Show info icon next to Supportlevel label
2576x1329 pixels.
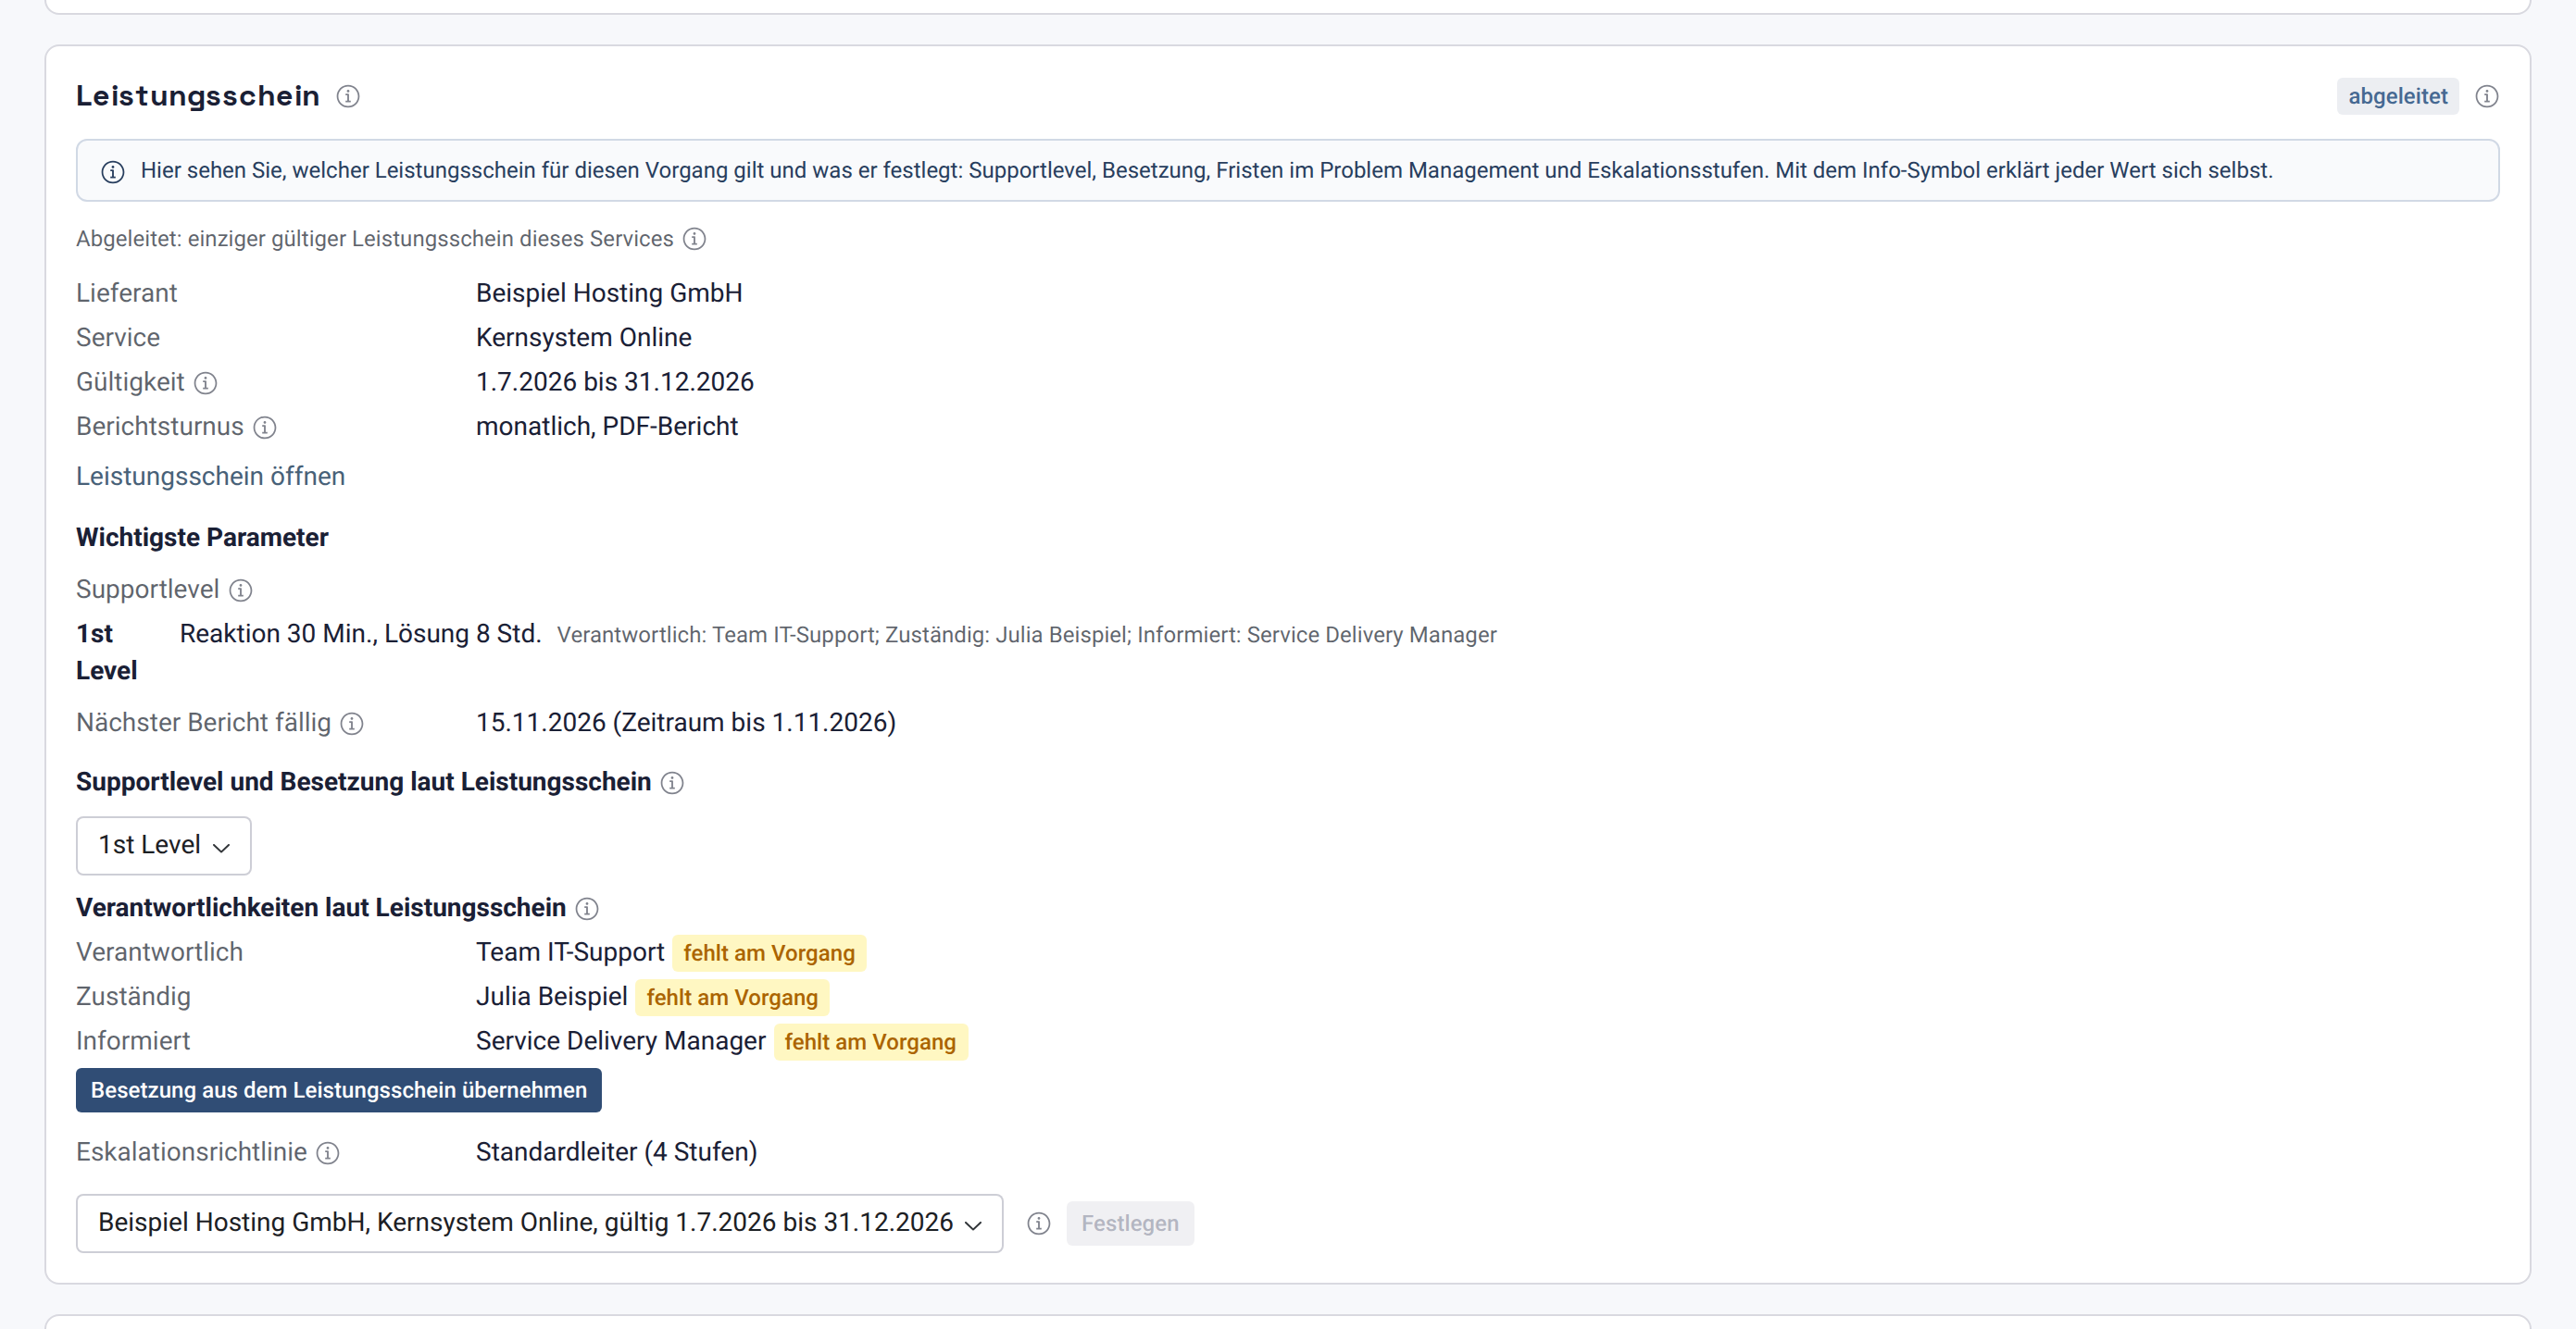[x=240, y=590]
